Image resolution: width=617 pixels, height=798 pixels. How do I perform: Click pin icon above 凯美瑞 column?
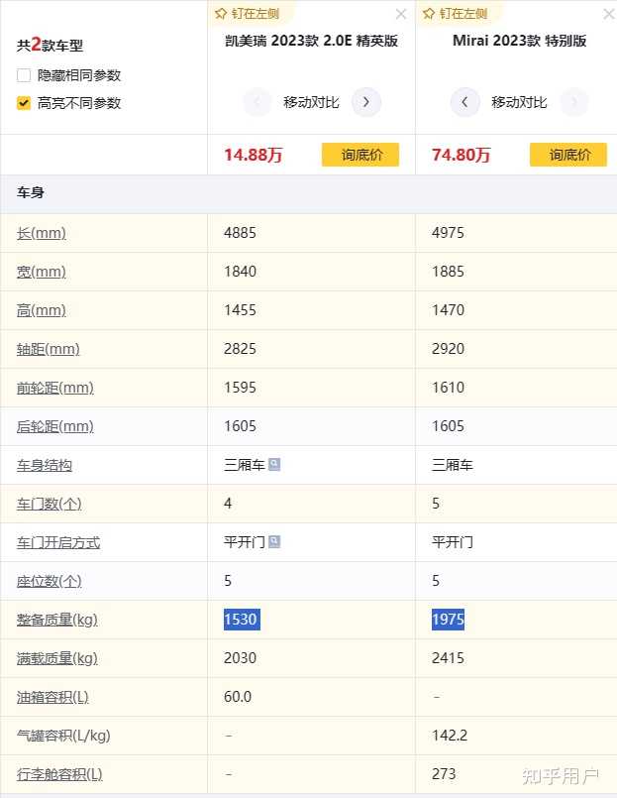[220, 14]
